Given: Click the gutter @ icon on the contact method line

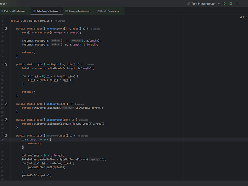Looking at the screenshot, I should [6, 29].
